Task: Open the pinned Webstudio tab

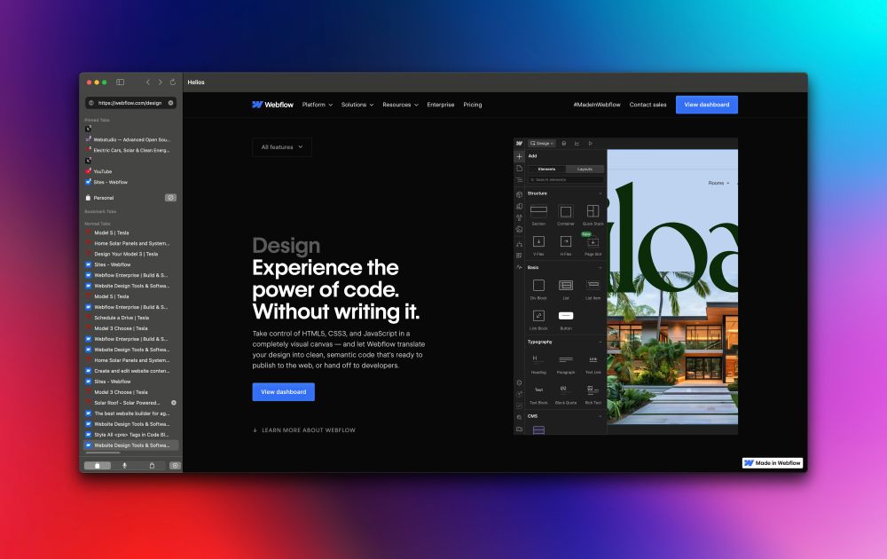Action: click(129, 140)
